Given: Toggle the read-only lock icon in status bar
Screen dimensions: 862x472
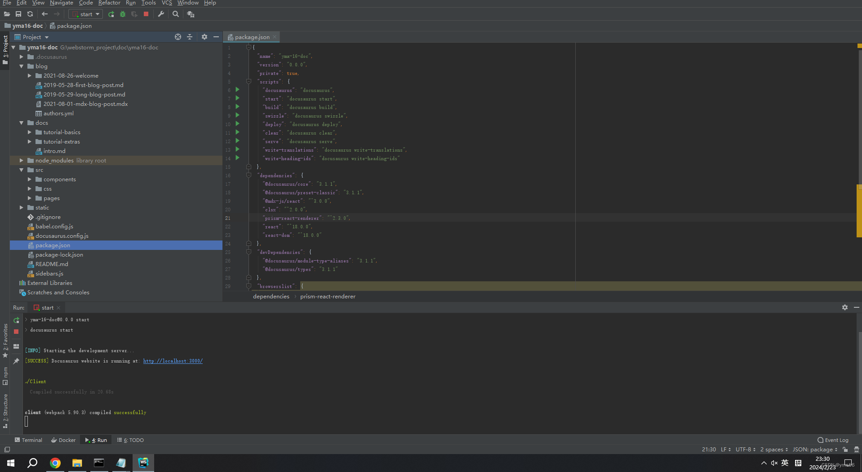Looking at the screenshot, I should click(845, 450).
